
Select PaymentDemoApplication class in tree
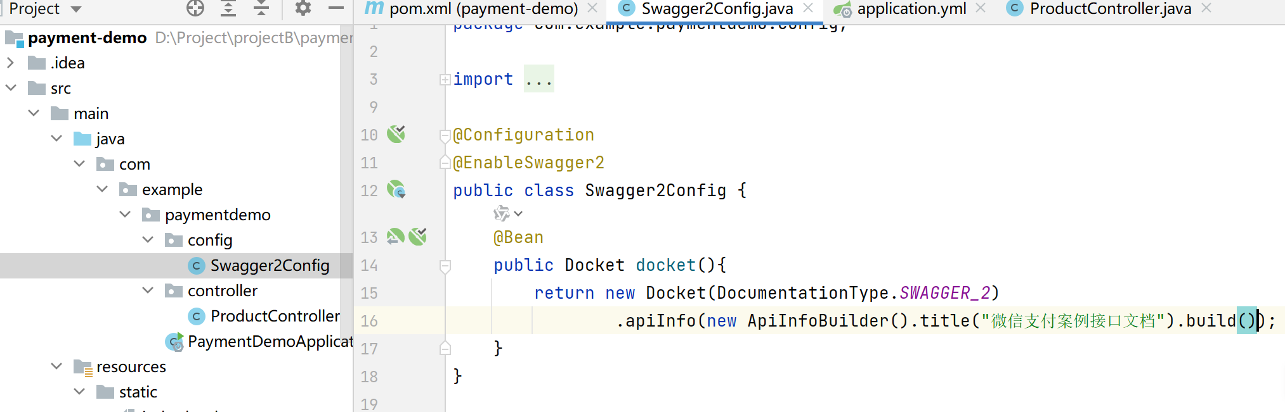[x=176, y=342]
